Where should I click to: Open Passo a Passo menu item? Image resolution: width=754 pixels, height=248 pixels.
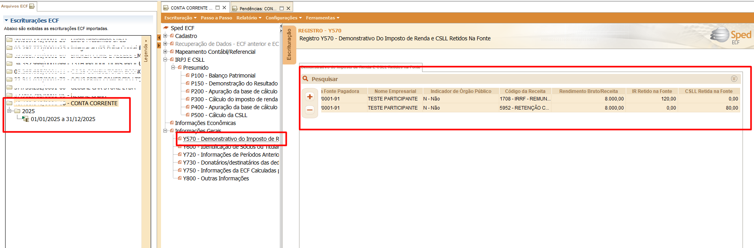tap(216, 18)
